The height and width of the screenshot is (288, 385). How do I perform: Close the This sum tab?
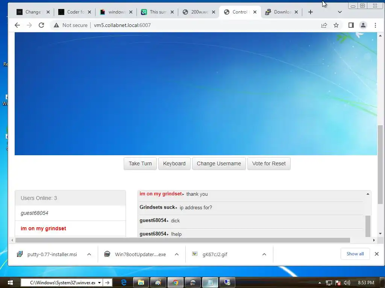click(172, 12)
